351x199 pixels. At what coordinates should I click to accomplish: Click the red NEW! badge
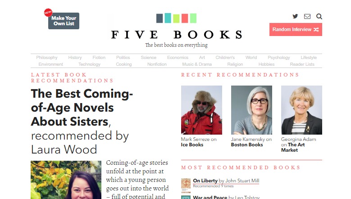tap(48, 13)
